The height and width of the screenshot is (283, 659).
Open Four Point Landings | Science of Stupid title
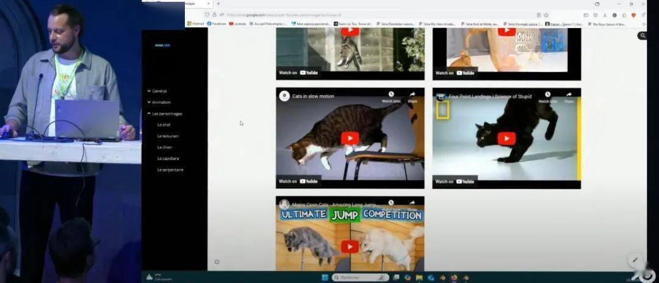click(490, 96)
